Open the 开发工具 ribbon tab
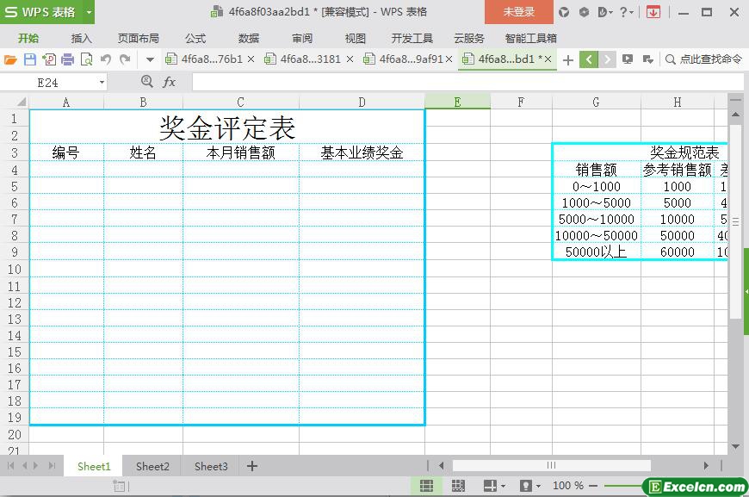The height and width of the screenshot is (497, 749). tap(412, 38)
